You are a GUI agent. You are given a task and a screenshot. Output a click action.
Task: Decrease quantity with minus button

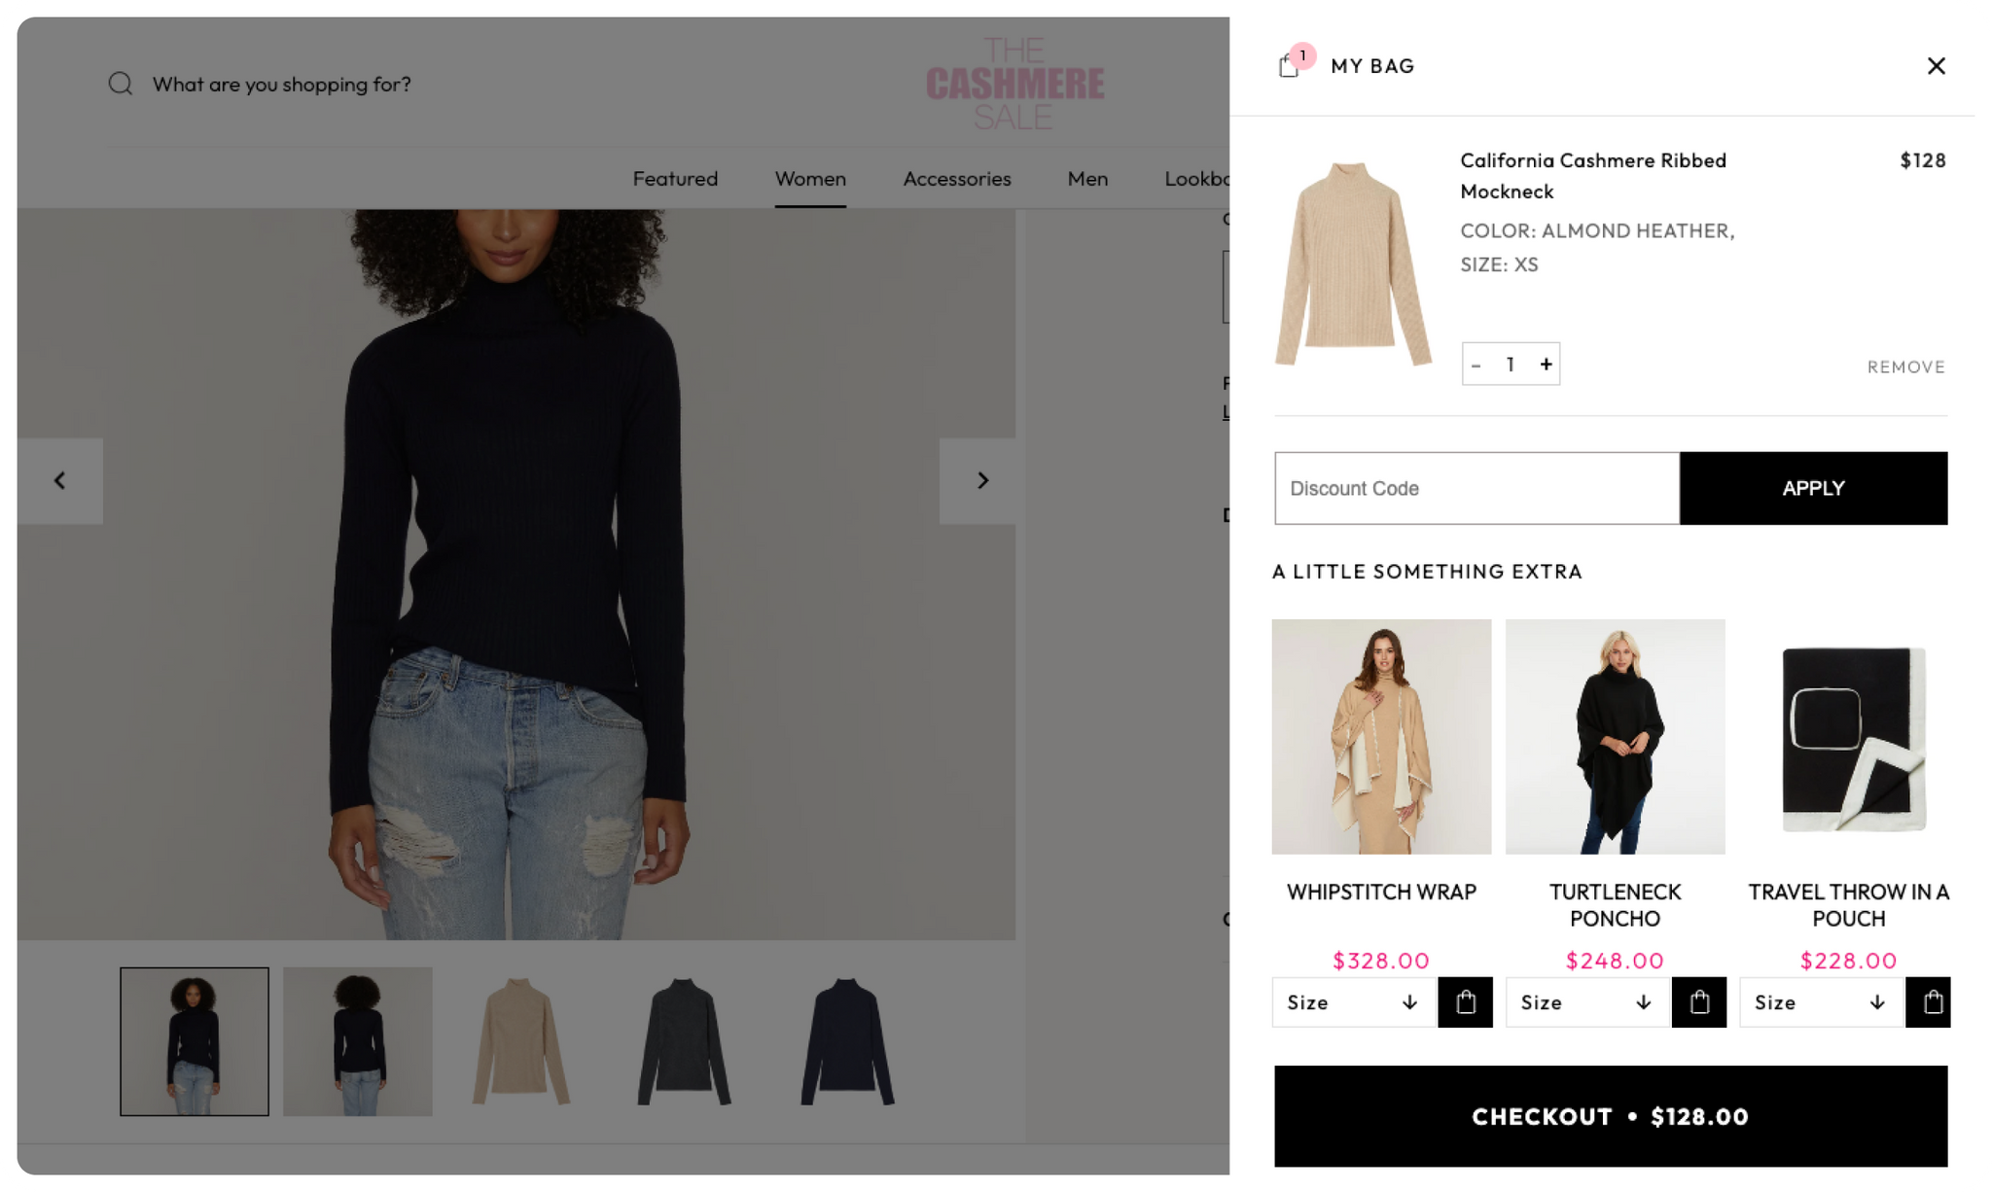1476,365
